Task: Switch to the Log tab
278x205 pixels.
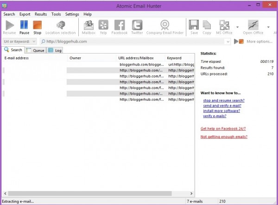Action: [x=55, y=50]
